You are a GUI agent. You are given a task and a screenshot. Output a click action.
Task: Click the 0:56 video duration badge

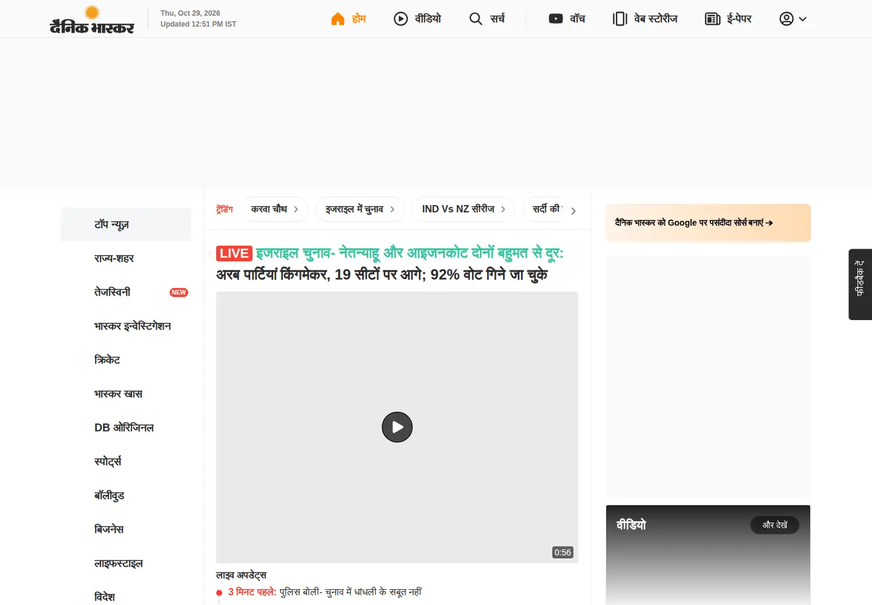[563, 552]
